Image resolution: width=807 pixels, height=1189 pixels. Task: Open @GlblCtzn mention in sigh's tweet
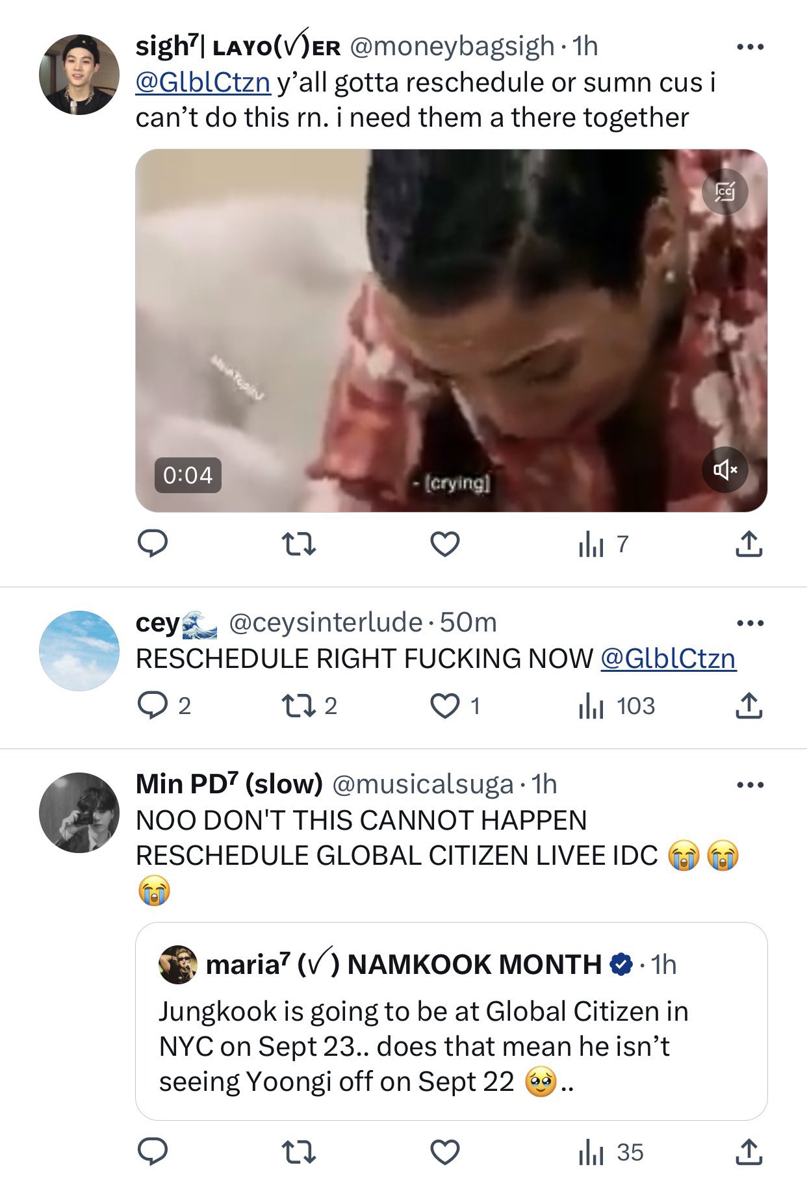pyautogui.click(x=203, y=83)
